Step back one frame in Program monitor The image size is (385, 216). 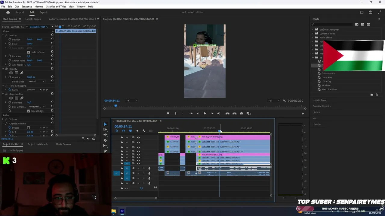(198, 113)
